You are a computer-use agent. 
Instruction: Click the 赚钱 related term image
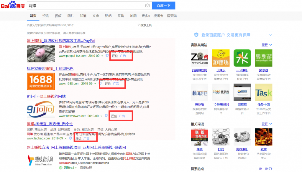200,137
